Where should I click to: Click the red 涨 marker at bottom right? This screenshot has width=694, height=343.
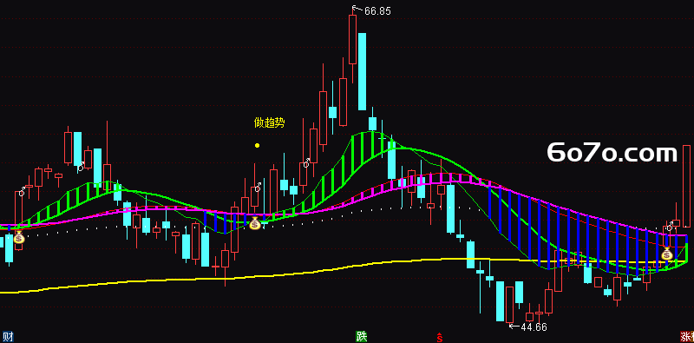click(687, 336)
